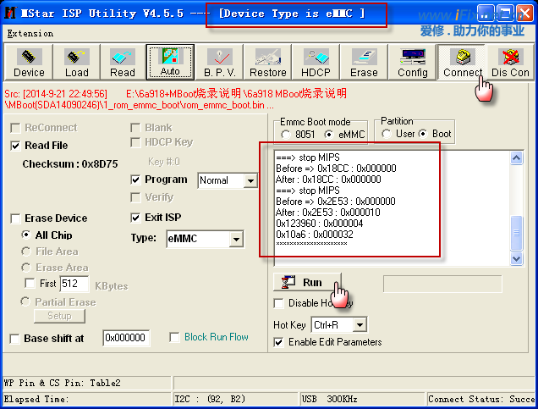Viewport: 538px width, 409px height.
Task: Open the Extension menu
Action: (29, 33)
